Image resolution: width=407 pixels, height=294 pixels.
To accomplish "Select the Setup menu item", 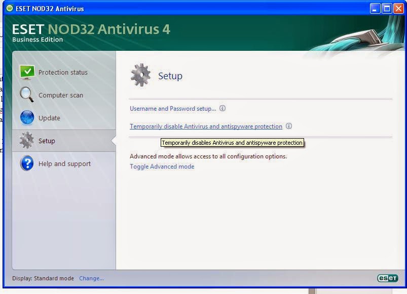I will [x=47, y=141].
